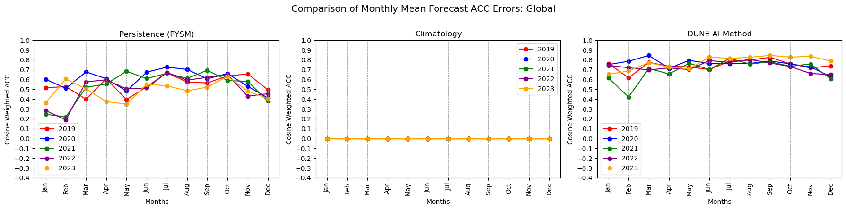Click the December data point in Climatology plot

pyautogui.click(x=549, y=139)
